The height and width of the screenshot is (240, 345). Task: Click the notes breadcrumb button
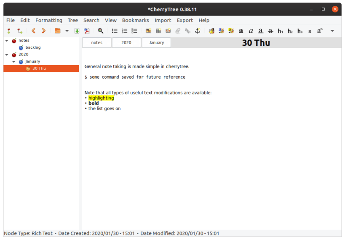96,42
